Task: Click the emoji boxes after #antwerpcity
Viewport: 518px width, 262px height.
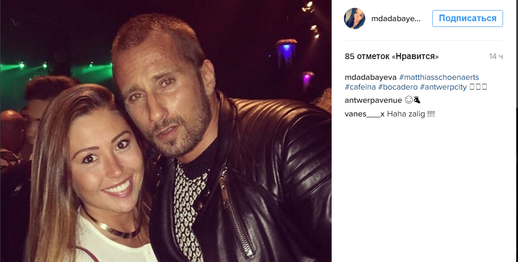Action: 478,87
